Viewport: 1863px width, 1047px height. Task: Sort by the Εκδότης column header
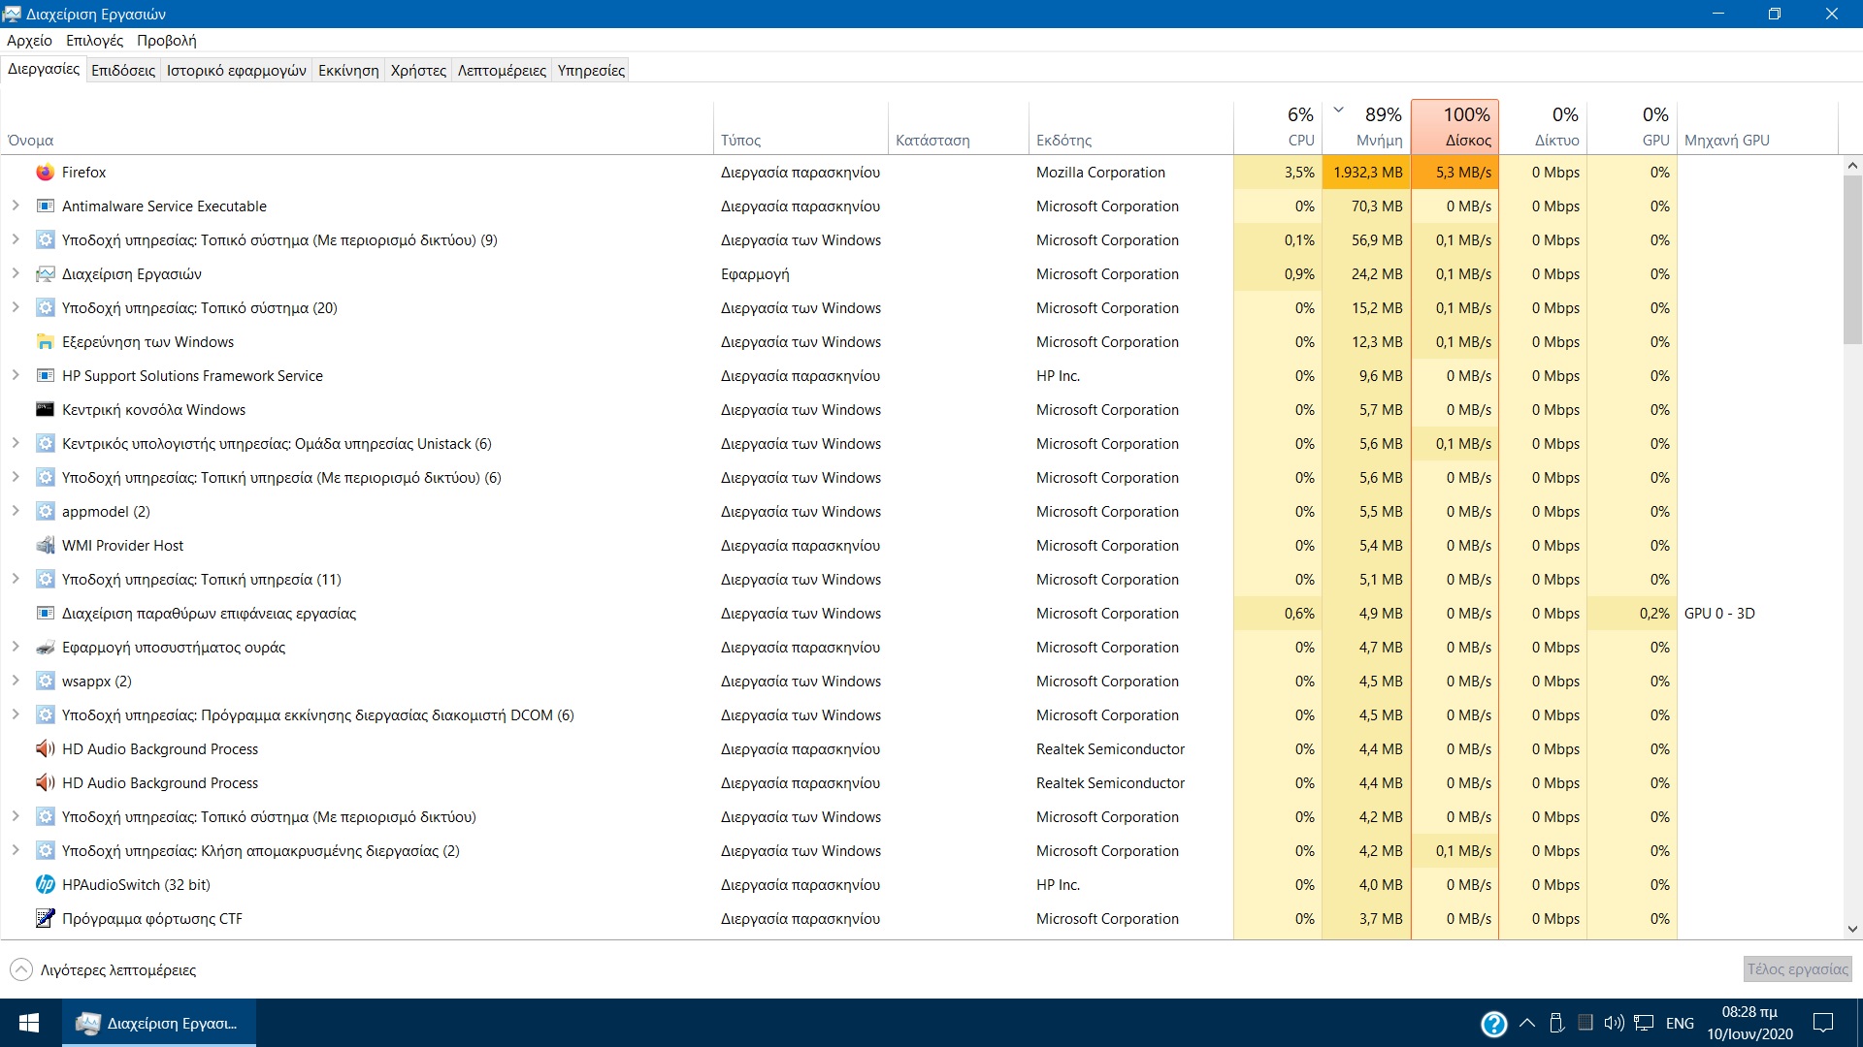click(x=1130, y=127)
